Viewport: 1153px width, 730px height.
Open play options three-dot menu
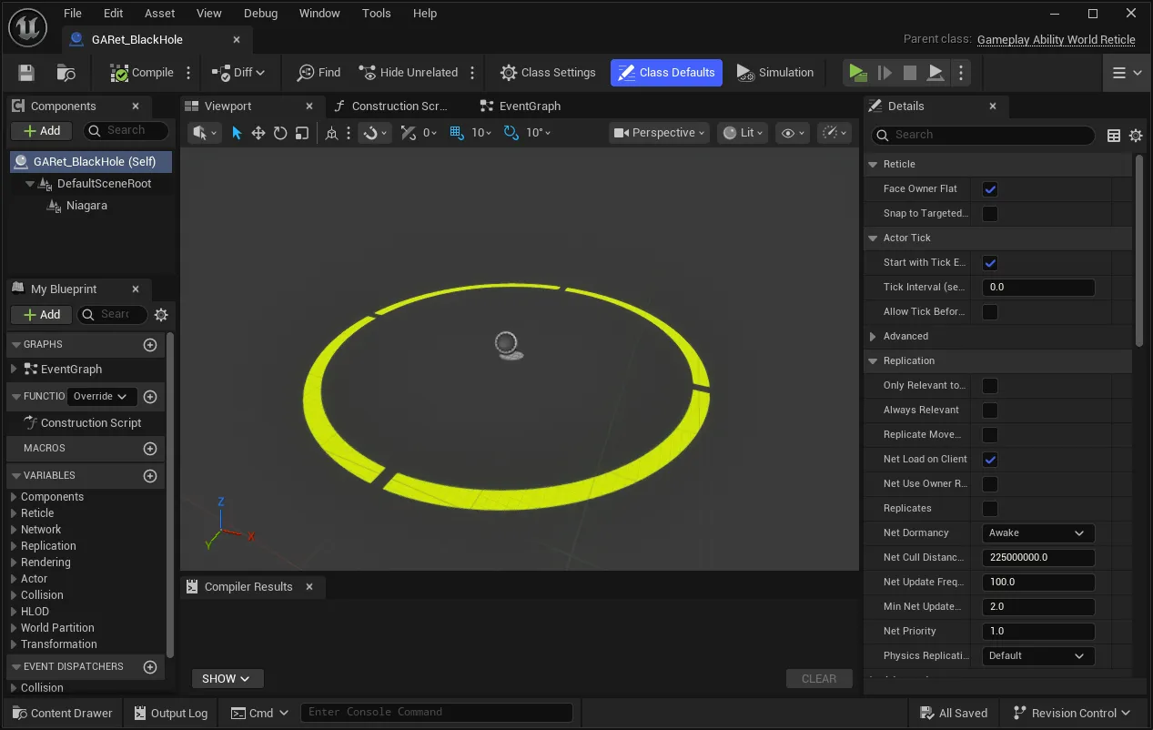click(x=961, y=73)
